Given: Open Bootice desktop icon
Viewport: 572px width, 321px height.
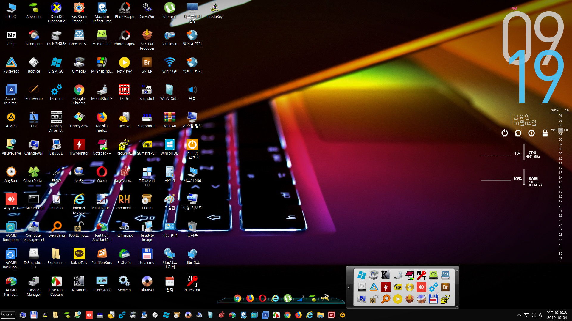Looking at the screenshot, I should [x=34, y=65].
